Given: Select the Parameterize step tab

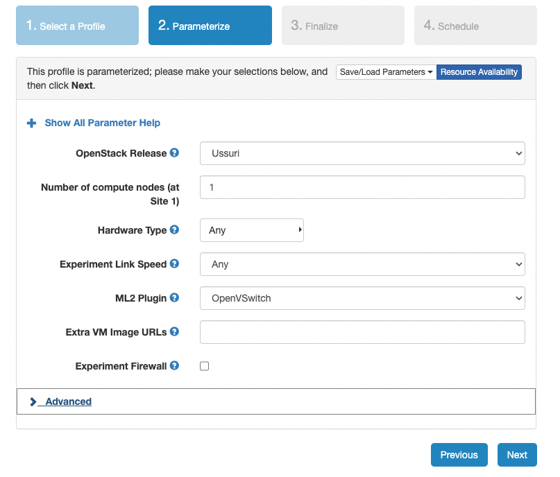Looking at the screenshot, I should 210,26.
